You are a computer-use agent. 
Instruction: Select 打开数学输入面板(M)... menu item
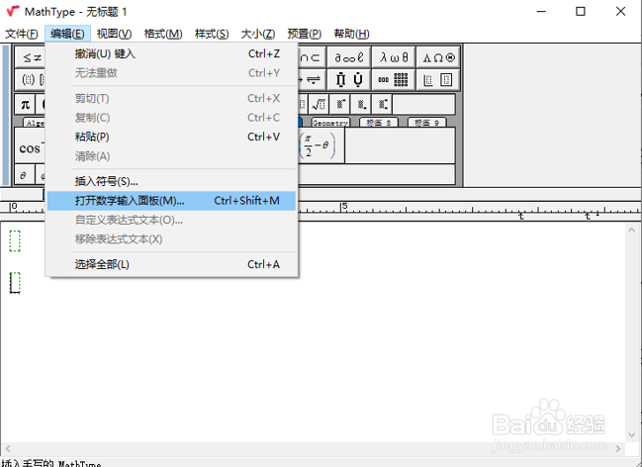tap(171, 201)
